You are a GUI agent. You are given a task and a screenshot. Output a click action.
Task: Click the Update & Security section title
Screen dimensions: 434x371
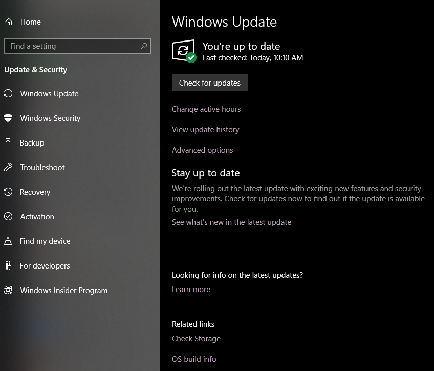tap(36, 70)
